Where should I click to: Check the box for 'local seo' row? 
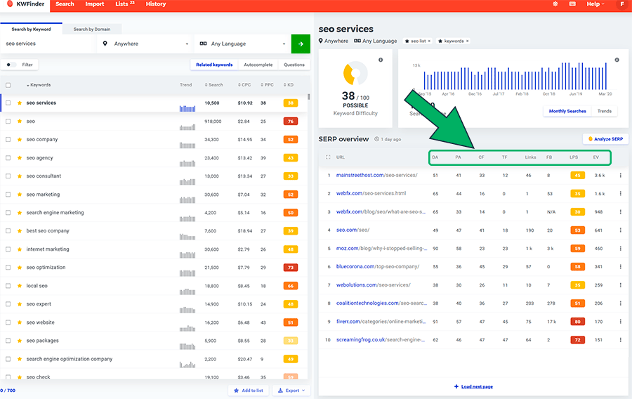tap(8, 286)
